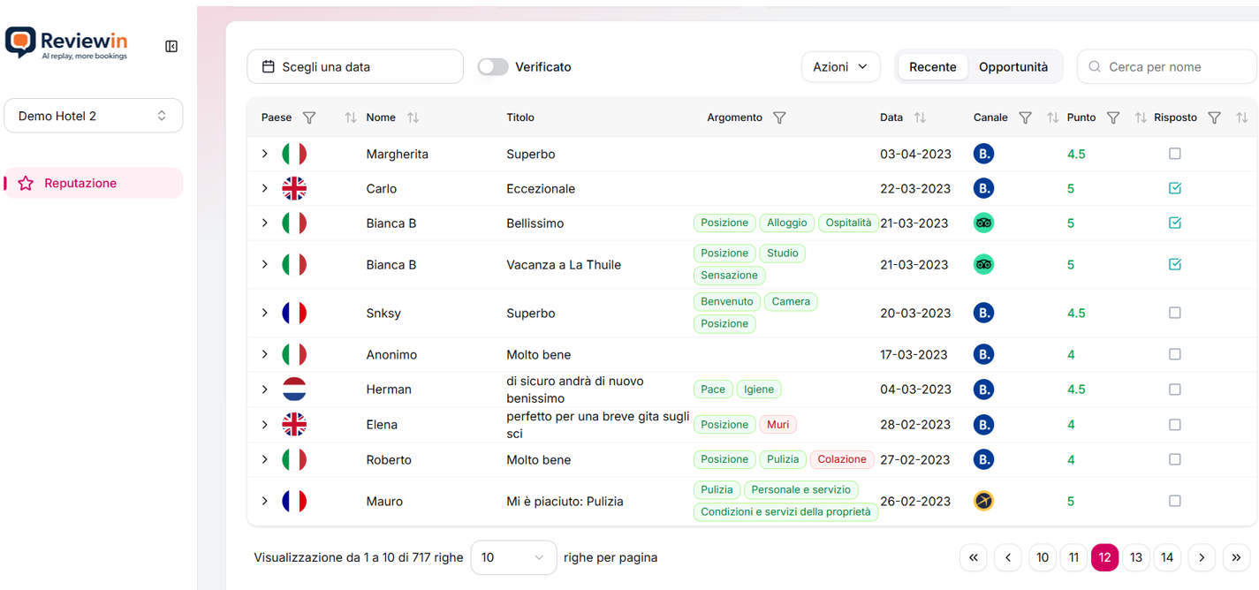Uncheck the Risposto box for Carlo

point(1174,188)
